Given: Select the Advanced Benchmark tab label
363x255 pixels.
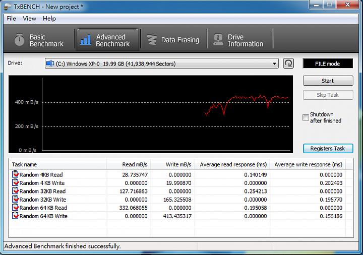Looking at the screenshot, I should pyautogui.click(x=113, y=40).
